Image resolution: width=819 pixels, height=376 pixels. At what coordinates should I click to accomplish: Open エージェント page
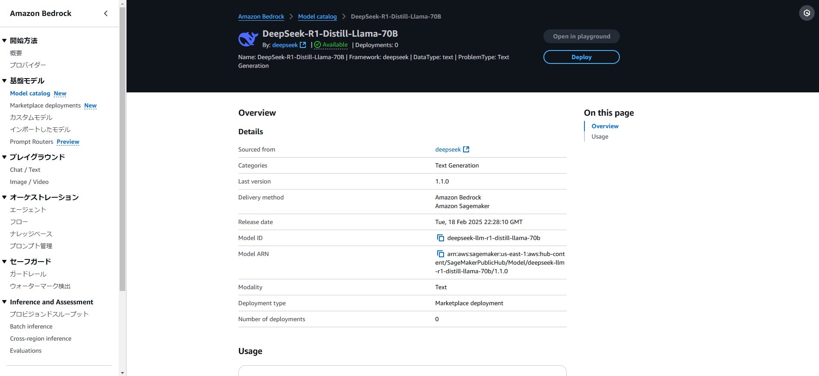click(28, 210)
